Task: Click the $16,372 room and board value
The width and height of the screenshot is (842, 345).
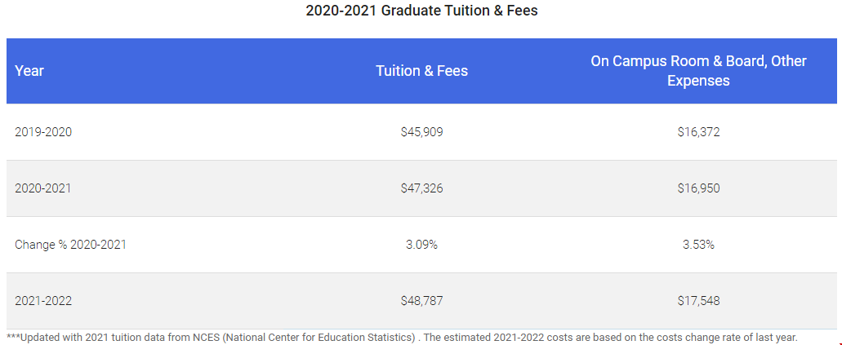Action: point(698,132)
